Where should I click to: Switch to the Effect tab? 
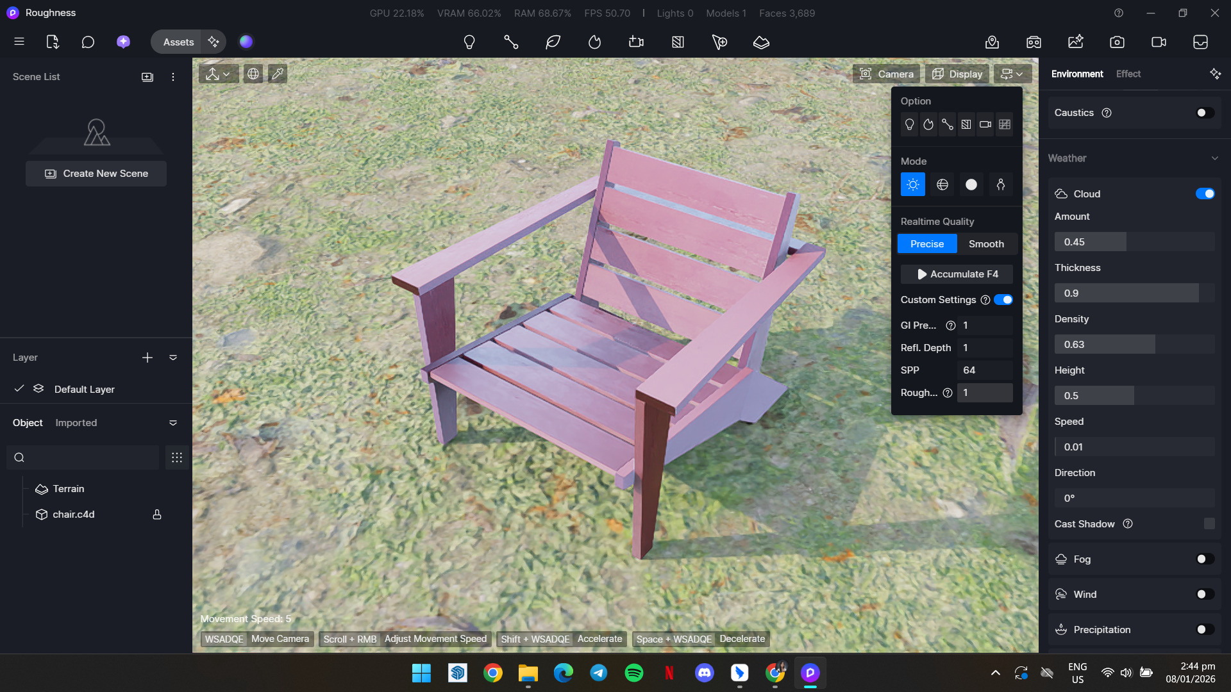click(1128, 74)
